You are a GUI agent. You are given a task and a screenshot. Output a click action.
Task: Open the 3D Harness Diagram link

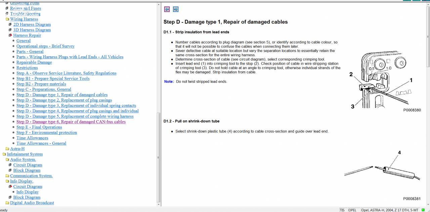pos(32,30)
